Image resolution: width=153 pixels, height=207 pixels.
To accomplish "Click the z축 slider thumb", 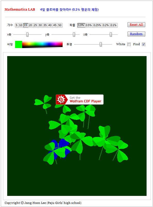I will click(111, 35).
